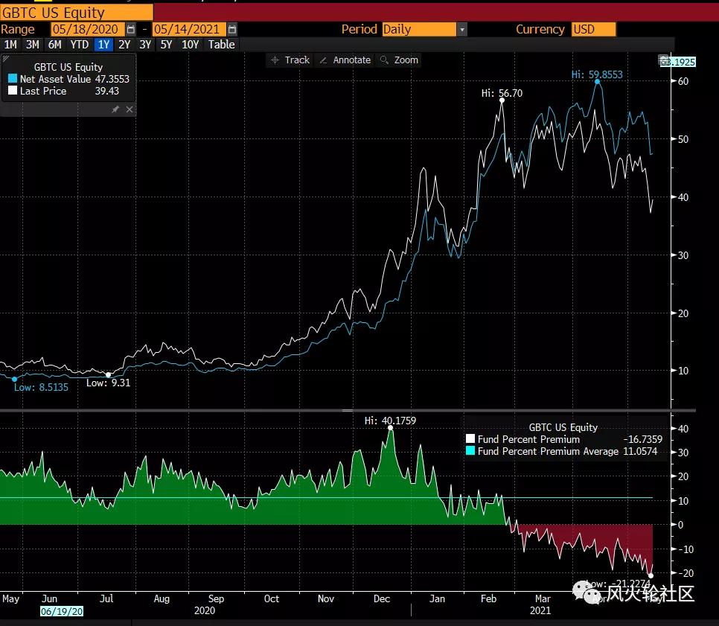Select the YTD range button
Screen dimensions: 719x626
point(79,44)
